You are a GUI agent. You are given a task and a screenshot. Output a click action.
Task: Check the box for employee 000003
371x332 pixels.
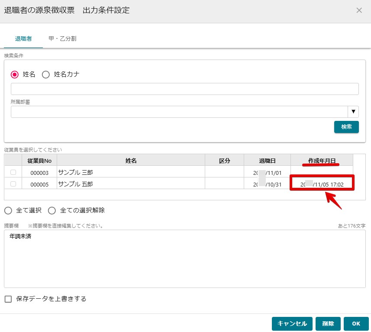point(13,172)
